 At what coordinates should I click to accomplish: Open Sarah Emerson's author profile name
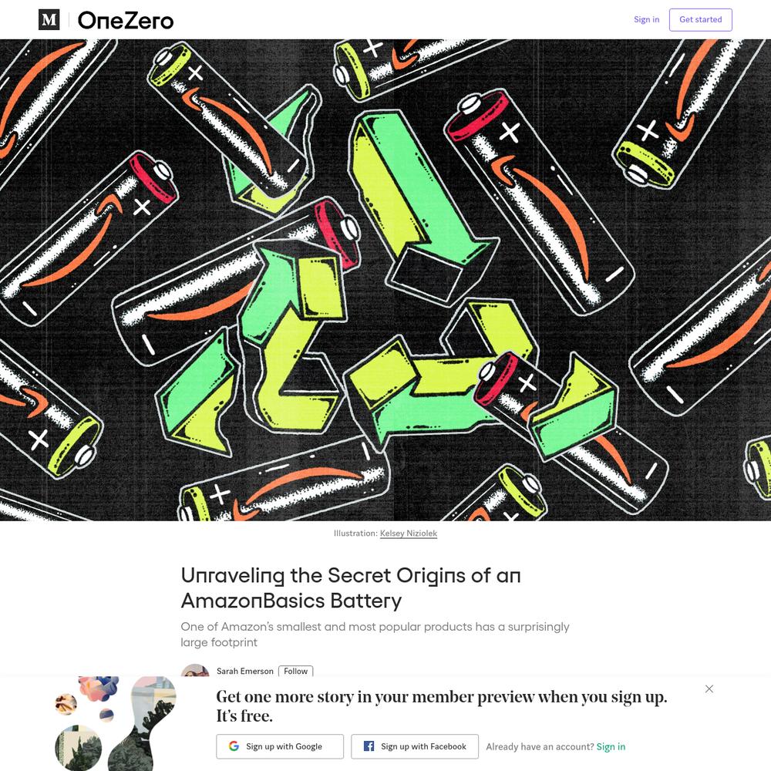click(245, 671)
